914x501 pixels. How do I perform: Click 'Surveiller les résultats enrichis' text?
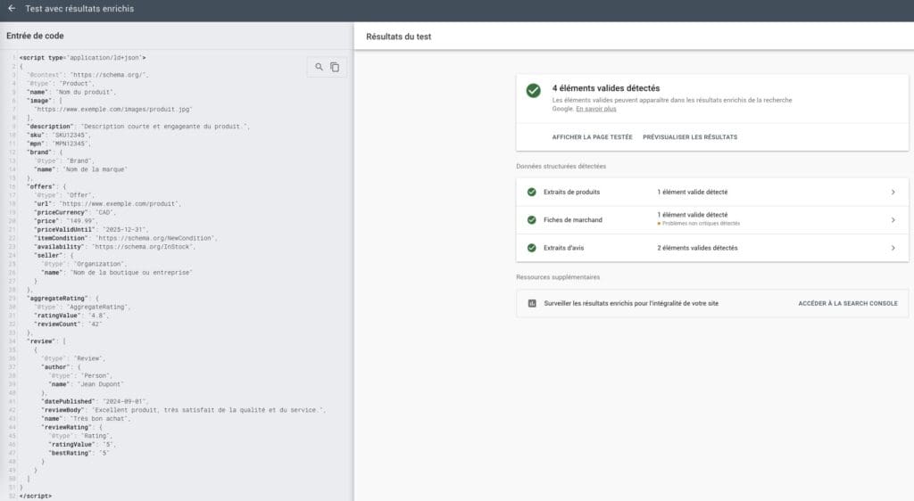point(631,303)
